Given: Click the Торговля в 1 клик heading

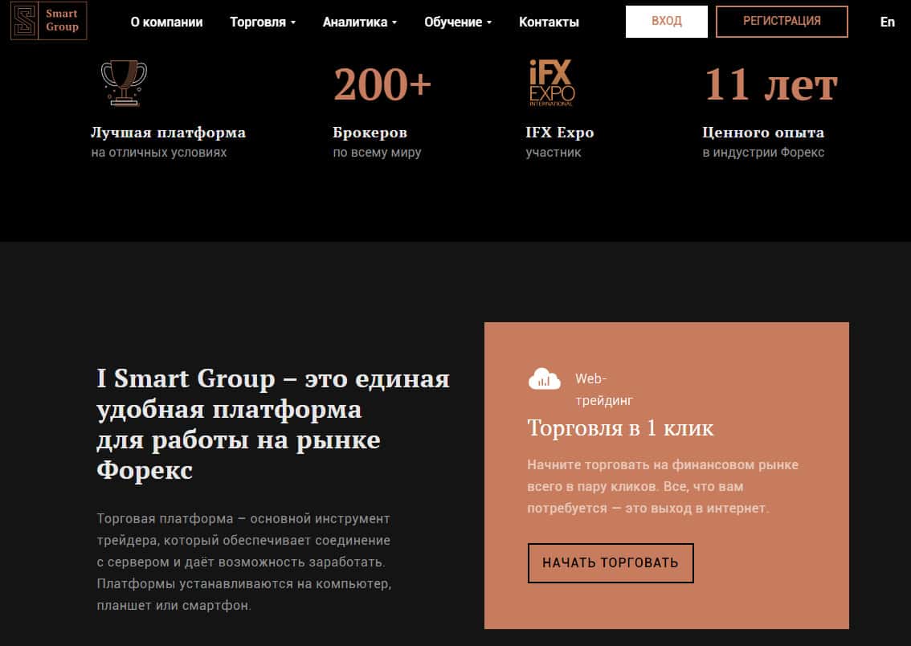Looking at the screenshot, I should coord(620,428).
